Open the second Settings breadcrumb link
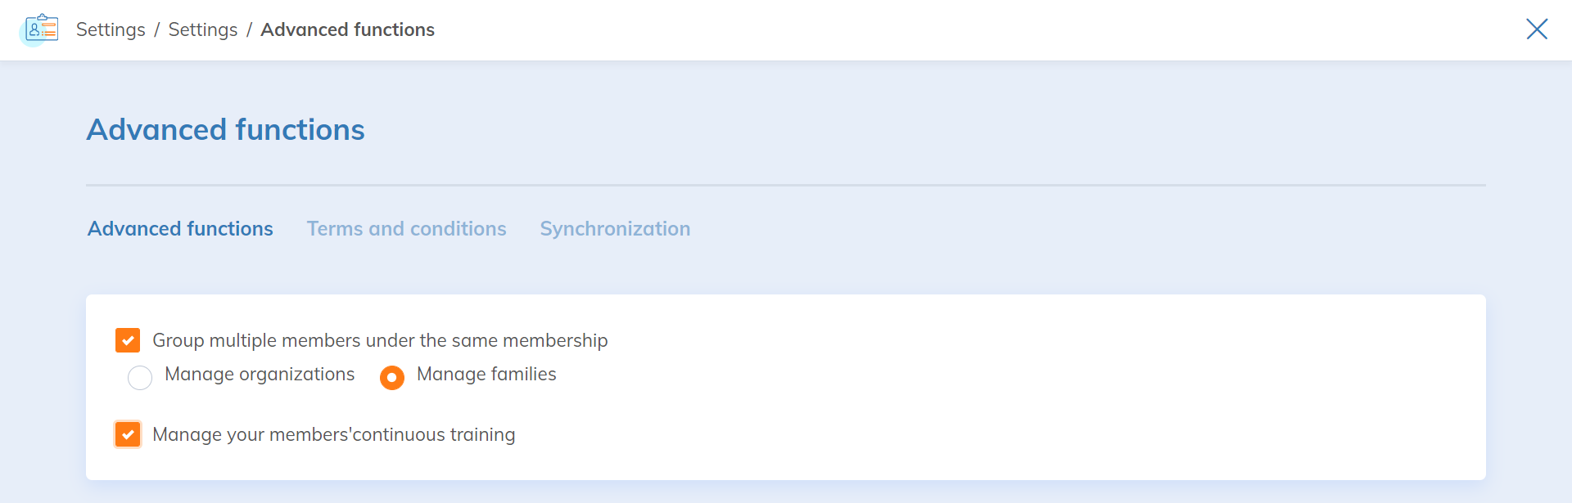 pos(202,29)
